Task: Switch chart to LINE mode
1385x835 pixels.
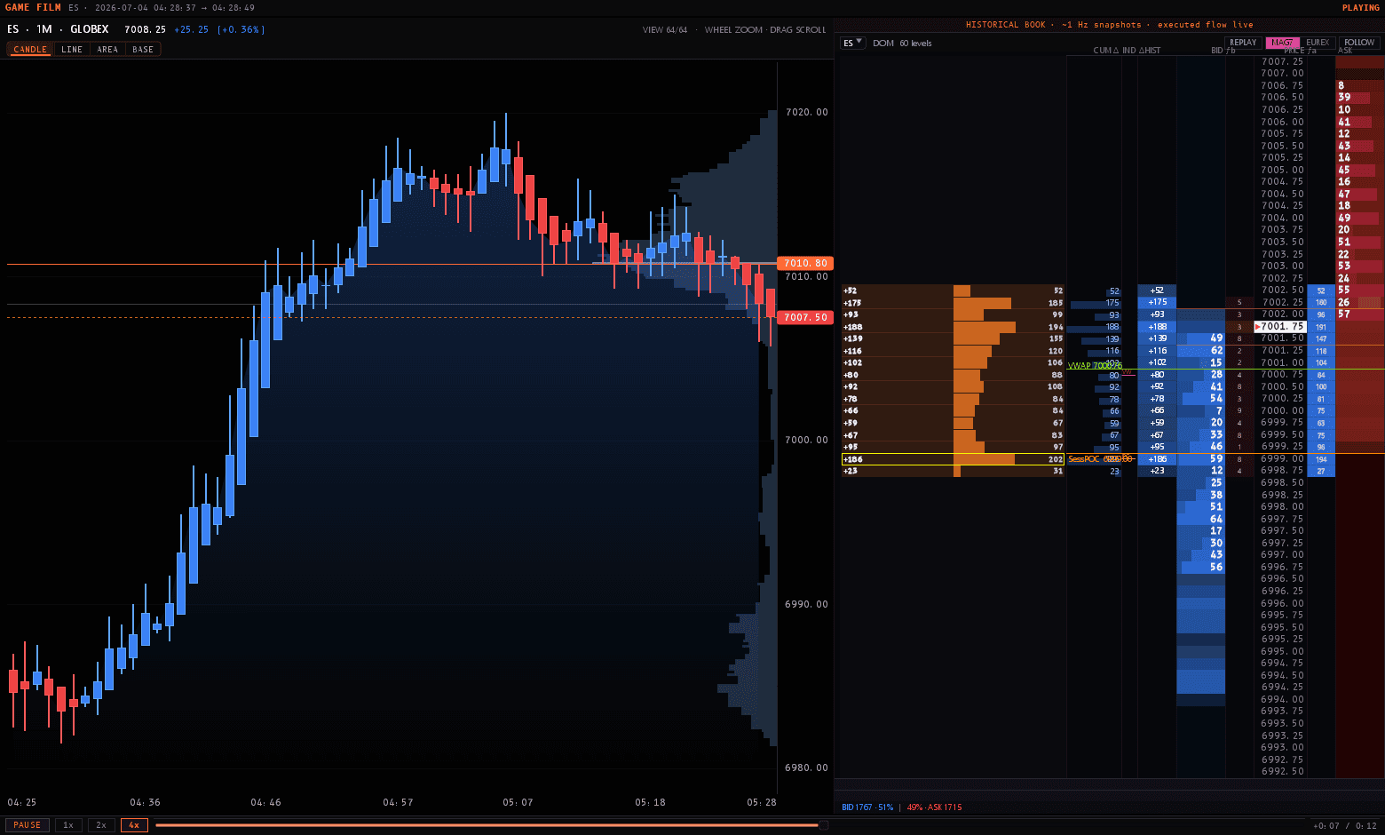Action: click(72, 50)
